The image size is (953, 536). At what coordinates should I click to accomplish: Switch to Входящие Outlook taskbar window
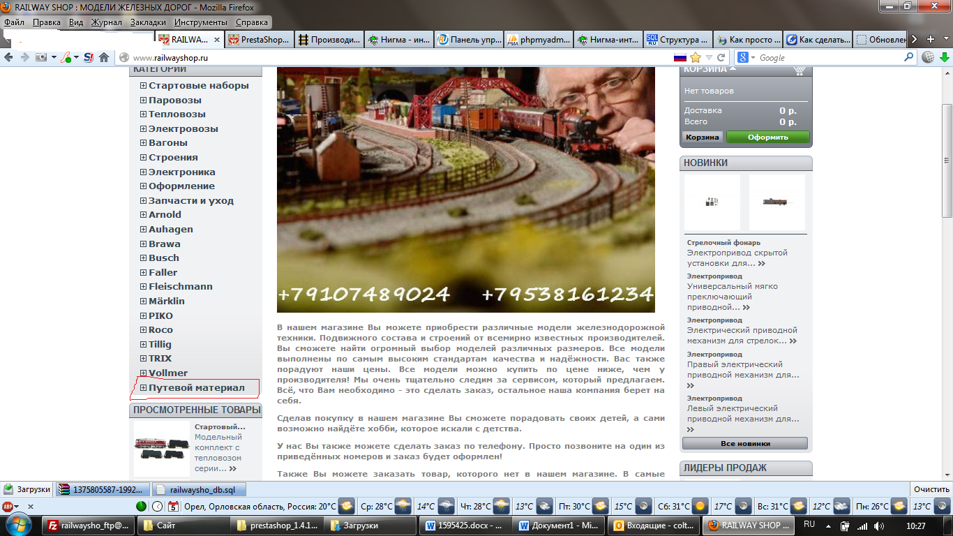(654, 525)
